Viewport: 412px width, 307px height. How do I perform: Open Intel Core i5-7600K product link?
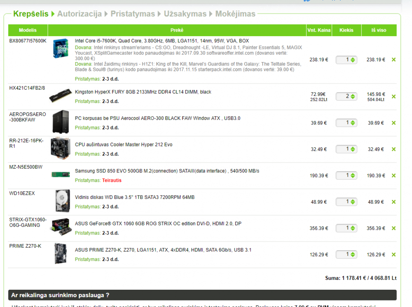click(x=162, y=41)
